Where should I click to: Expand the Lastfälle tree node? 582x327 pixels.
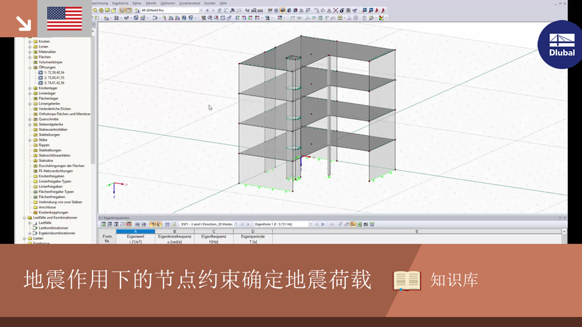click(x=30, y=223)
